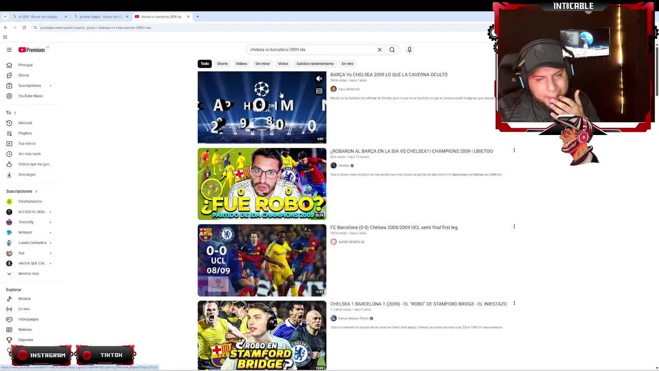Open Deportes in Explorar section
This screenshot has height=371, width=659.
pos(26,340)
